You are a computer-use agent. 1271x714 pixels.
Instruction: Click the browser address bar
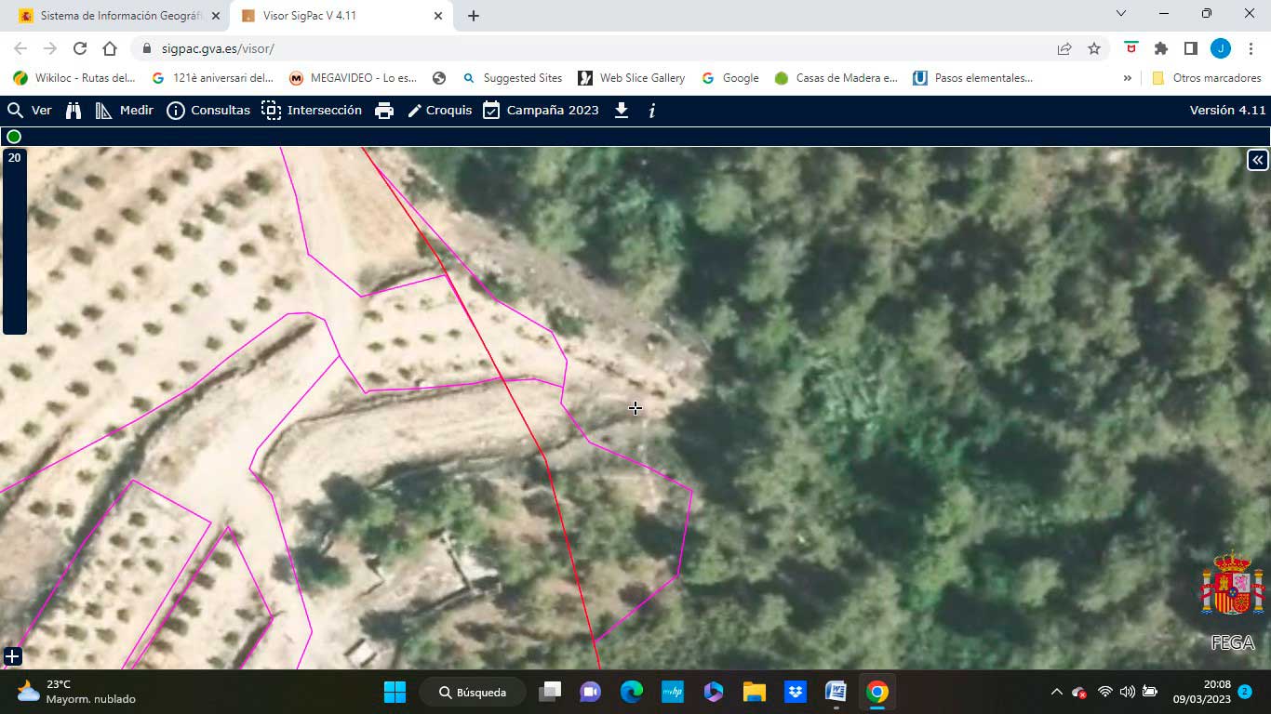pos(595,48)
